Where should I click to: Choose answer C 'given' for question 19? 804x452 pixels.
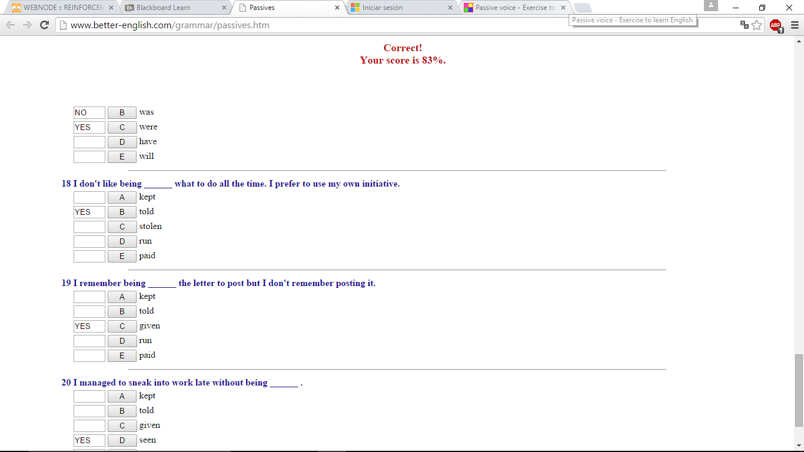(122, 326)
